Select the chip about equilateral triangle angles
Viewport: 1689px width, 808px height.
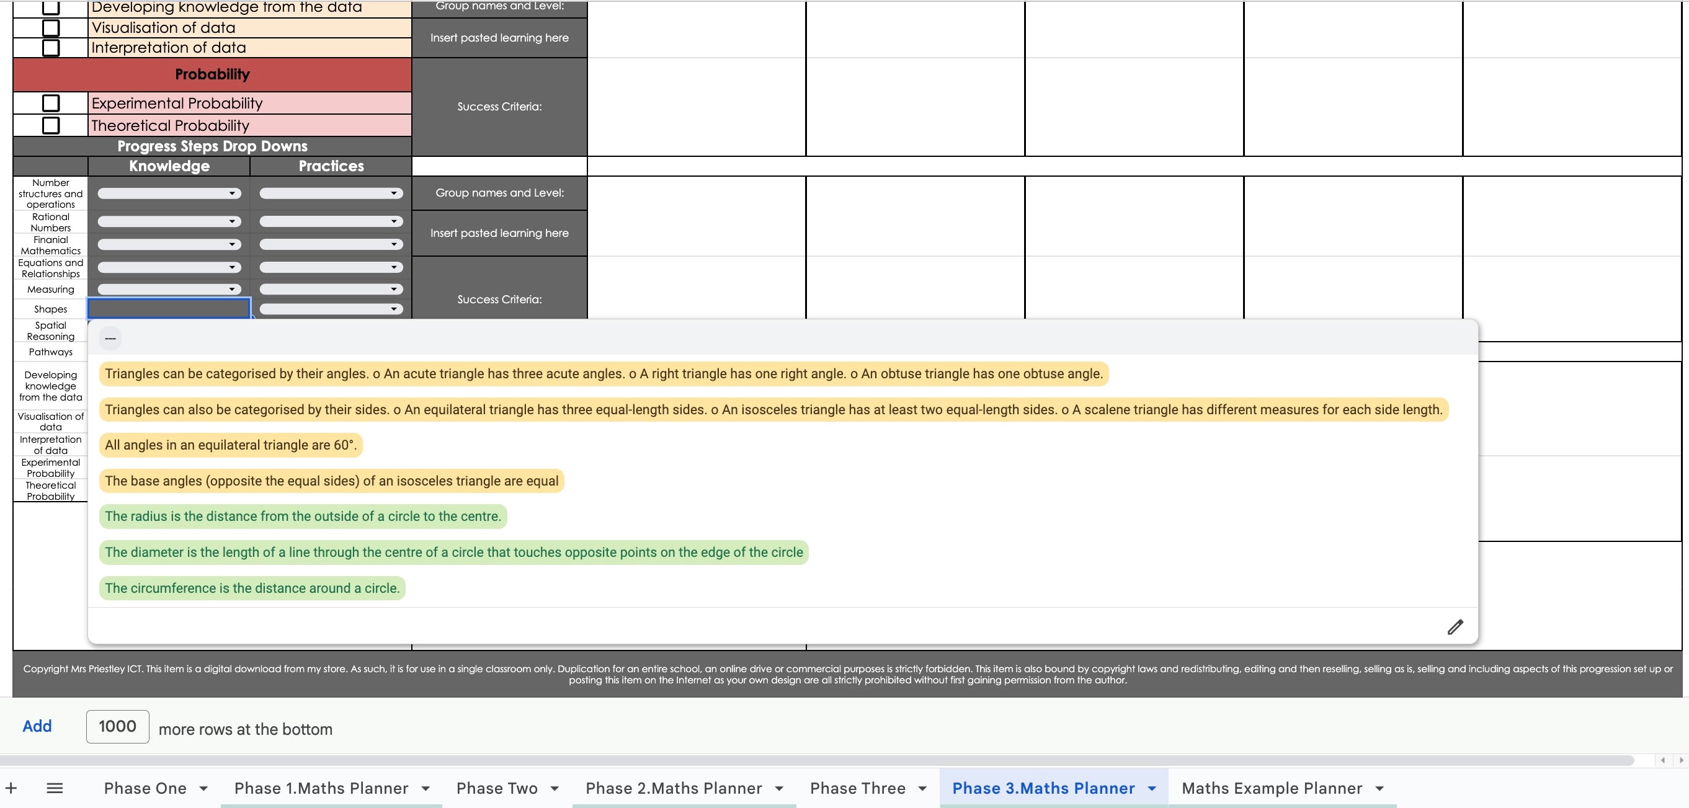[x=230, y=444]
